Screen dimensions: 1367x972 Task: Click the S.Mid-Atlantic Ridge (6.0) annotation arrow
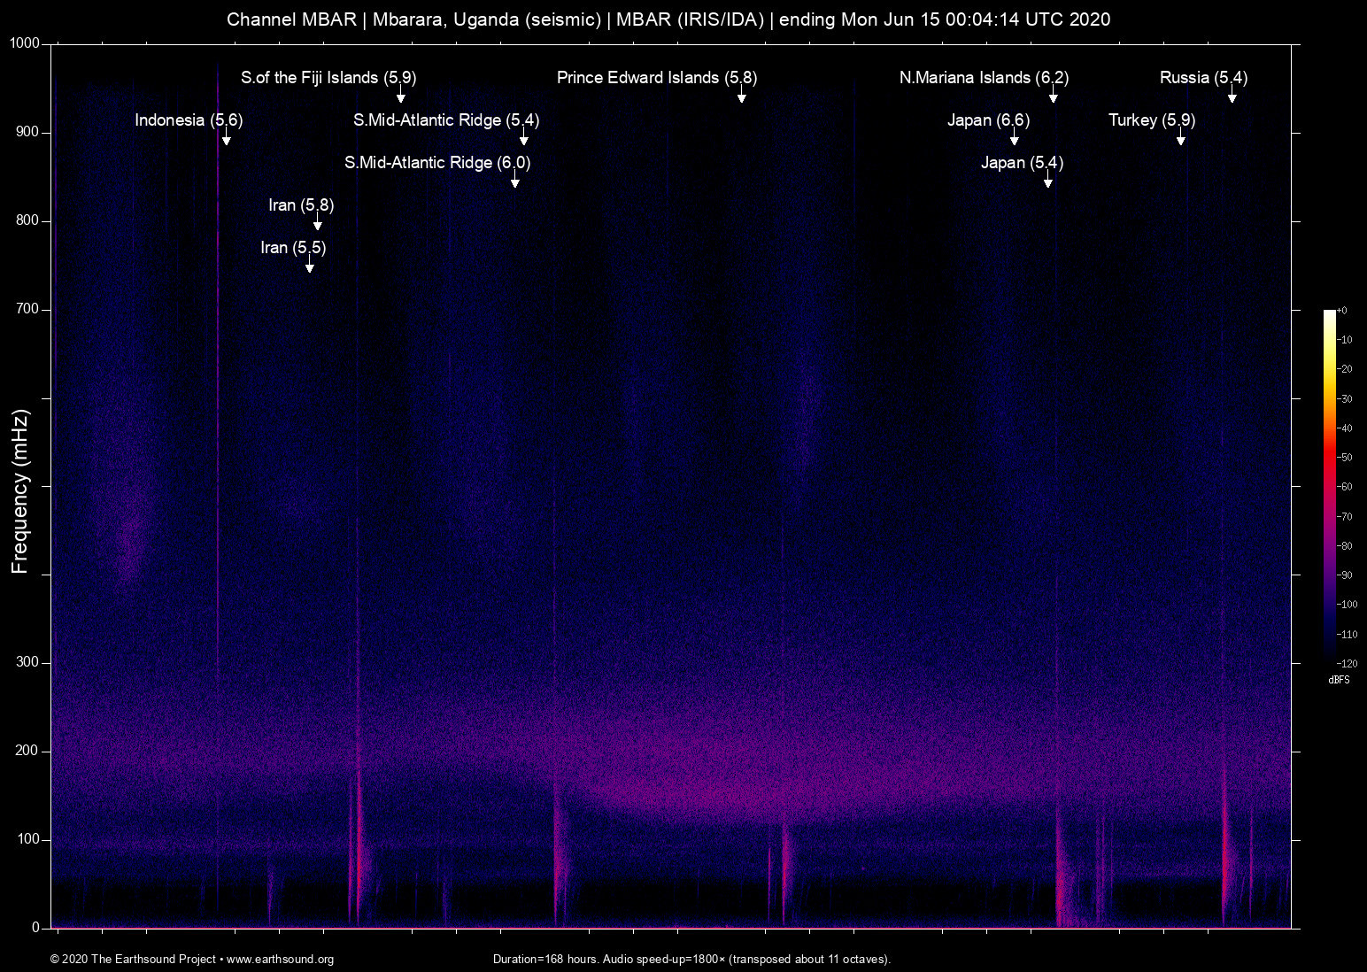point(514,183)
